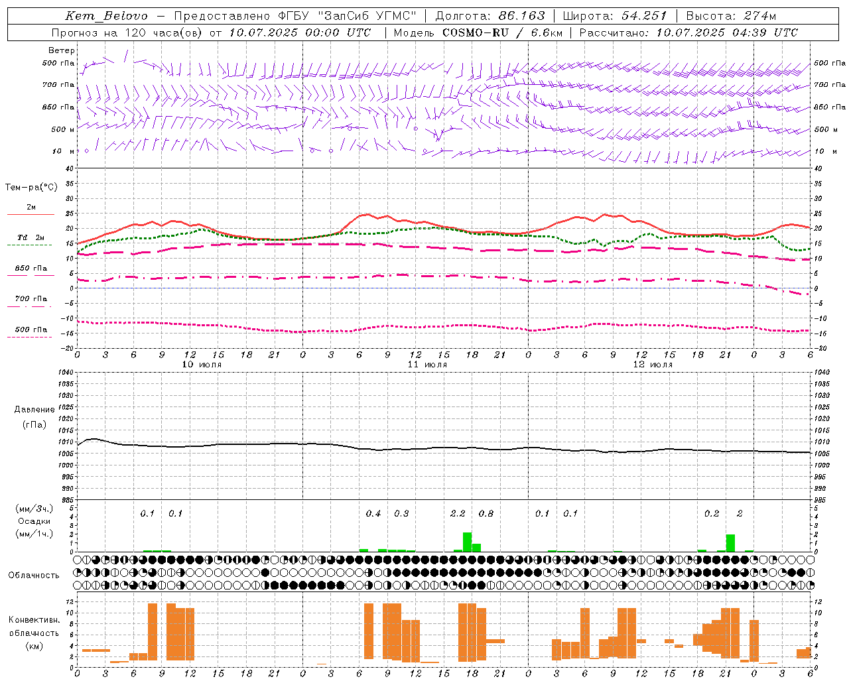Image resolution: width=849 pixels, height=679 pixels.
Task: Click the Долгота: 86.163 value
Action: 490,16
